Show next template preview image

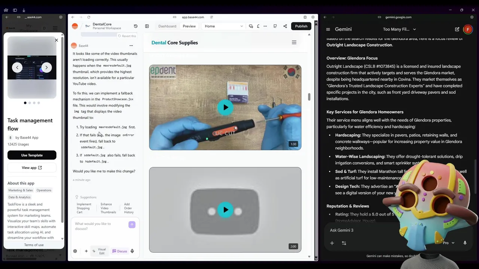46,67
